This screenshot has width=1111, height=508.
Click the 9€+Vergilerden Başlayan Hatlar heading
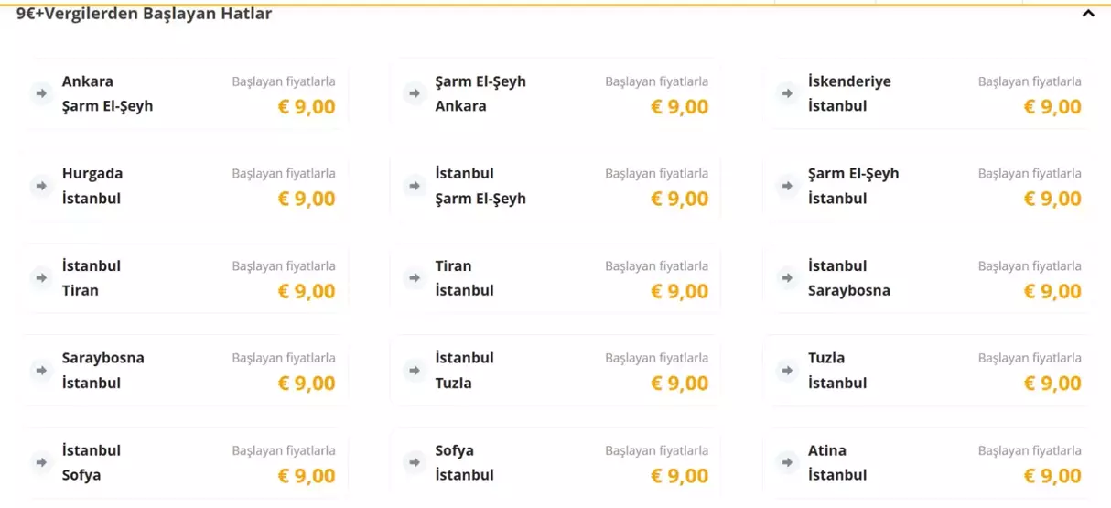144,14
